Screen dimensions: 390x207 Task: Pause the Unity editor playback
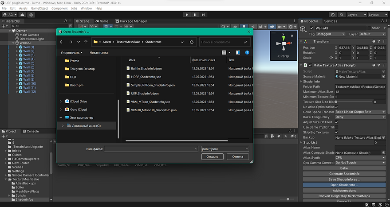pos(195,15)
